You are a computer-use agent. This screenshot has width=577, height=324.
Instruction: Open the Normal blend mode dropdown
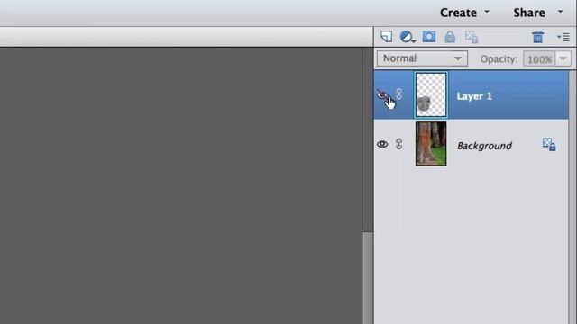tap(422, 58)
